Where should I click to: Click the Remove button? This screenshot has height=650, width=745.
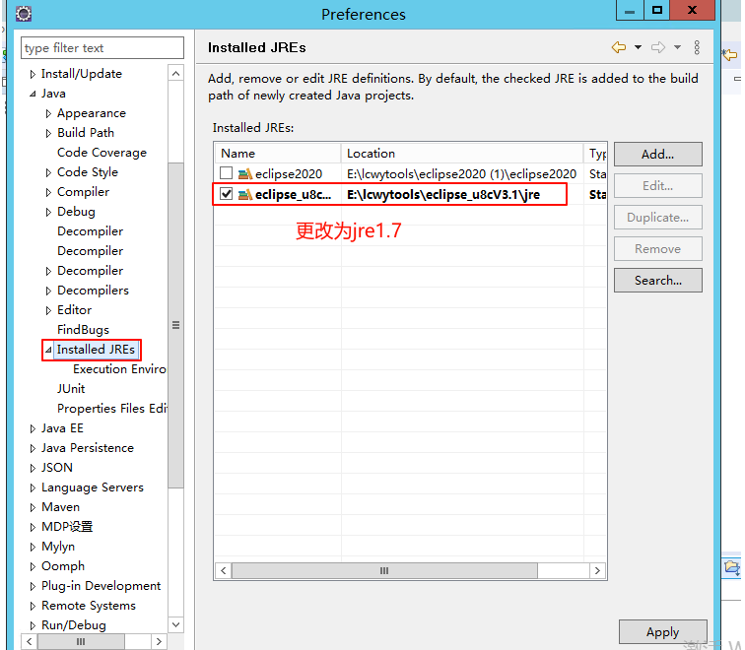[657, 249]
